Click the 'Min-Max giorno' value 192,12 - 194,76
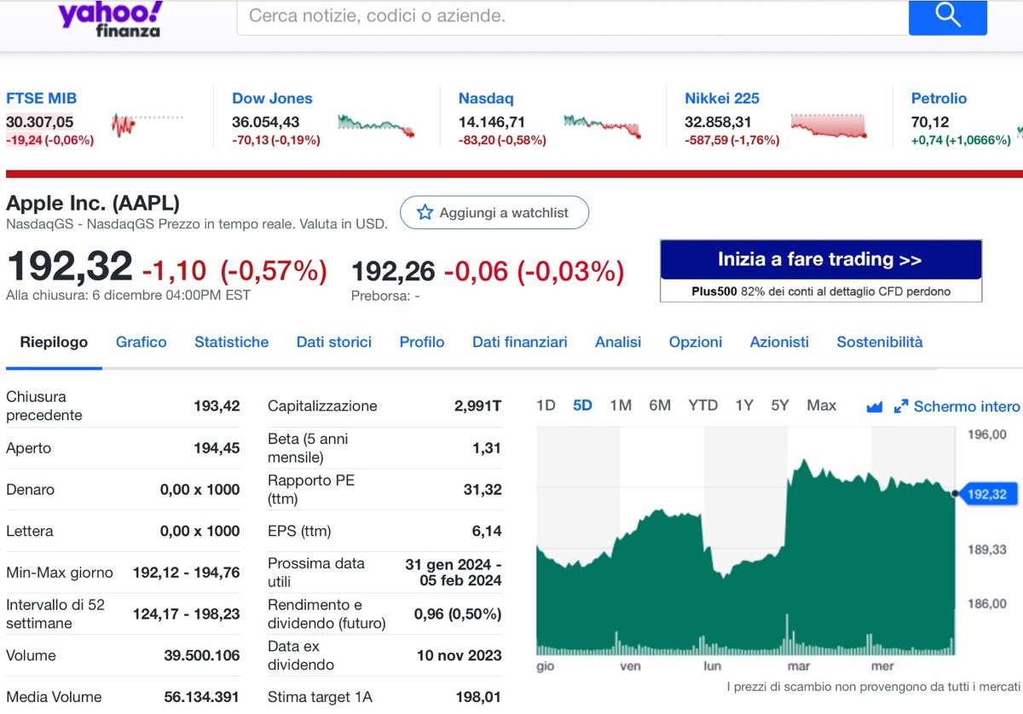Image resolution: width=1023 pixels, height=714 pixels. pyautogui.click(x=187, y=573)
